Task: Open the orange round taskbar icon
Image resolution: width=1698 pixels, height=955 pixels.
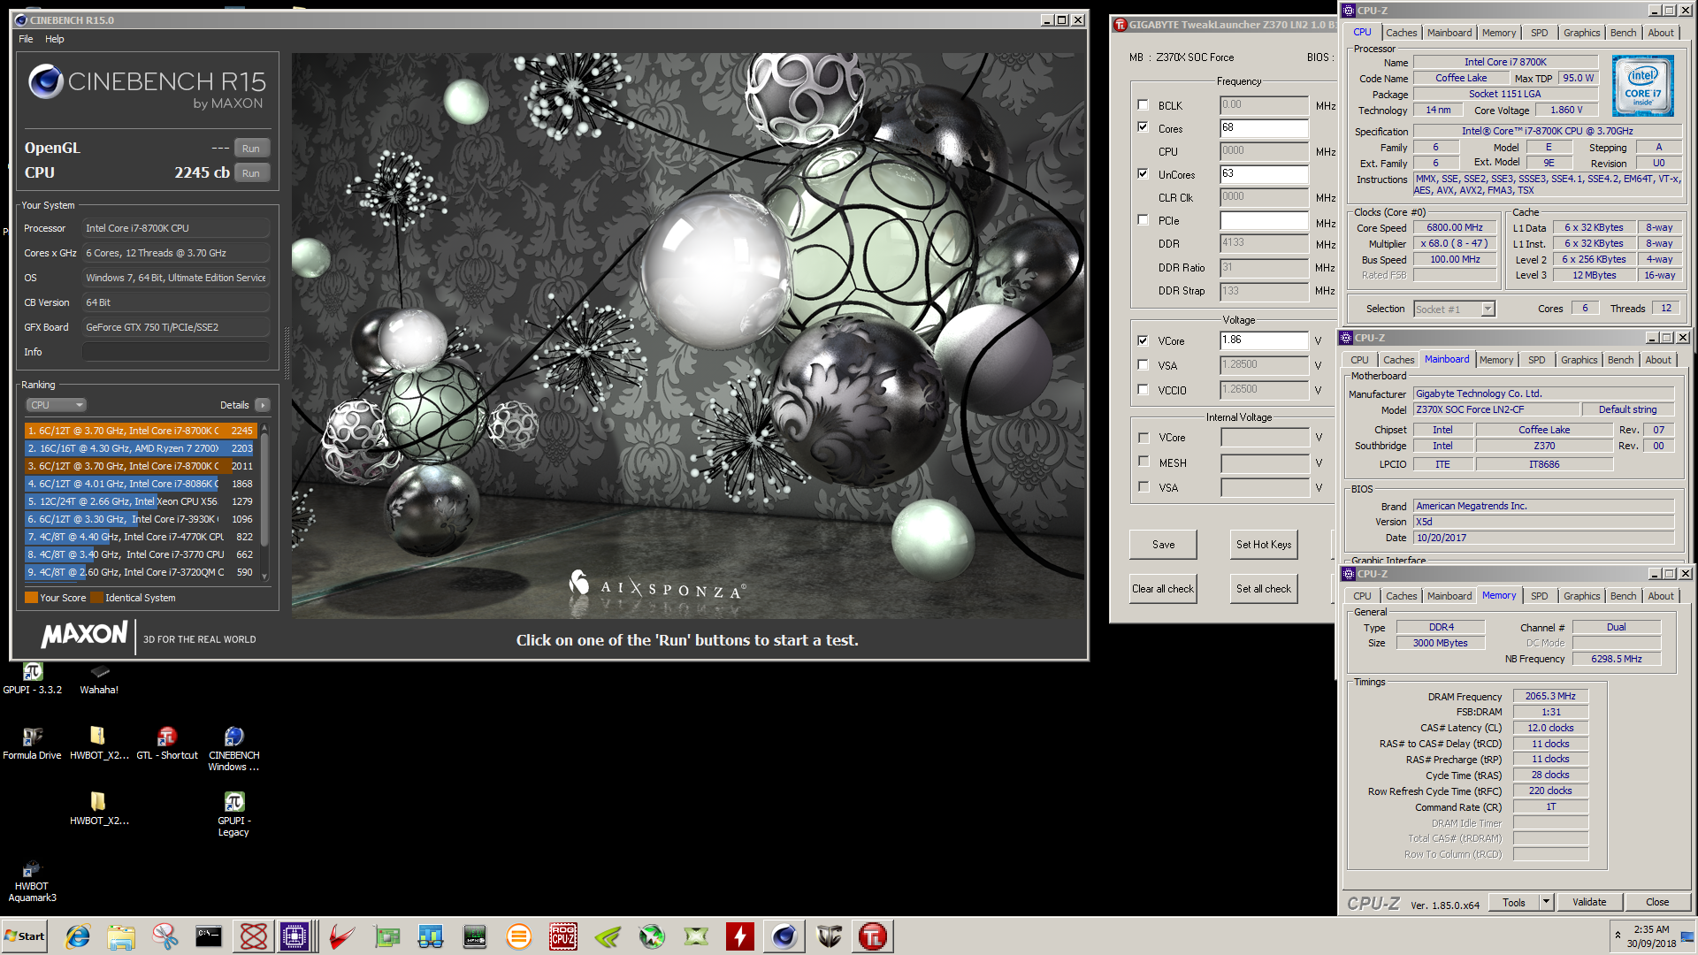Action: coord(519,936)
